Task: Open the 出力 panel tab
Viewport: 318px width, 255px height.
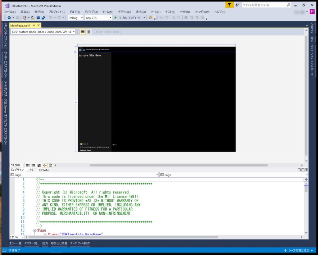Action: tap(45, 243)
